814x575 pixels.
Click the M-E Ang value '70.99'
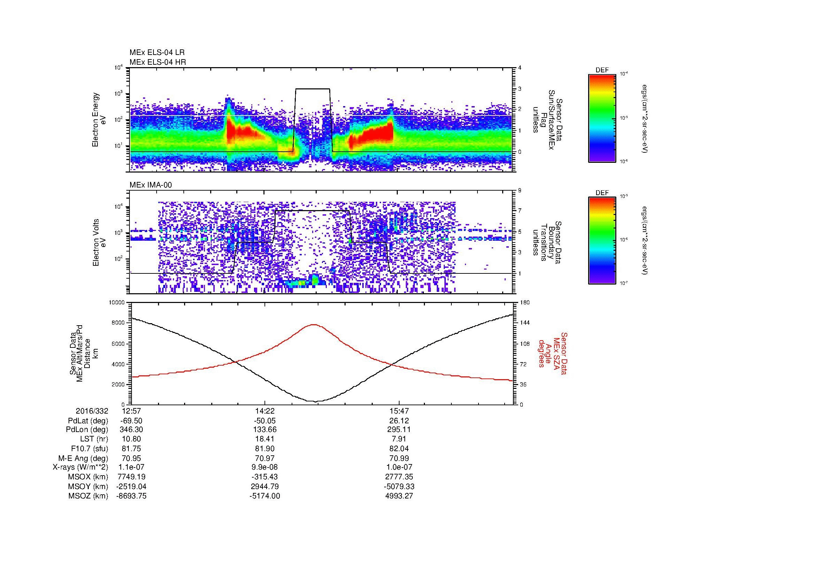point(399,458)
